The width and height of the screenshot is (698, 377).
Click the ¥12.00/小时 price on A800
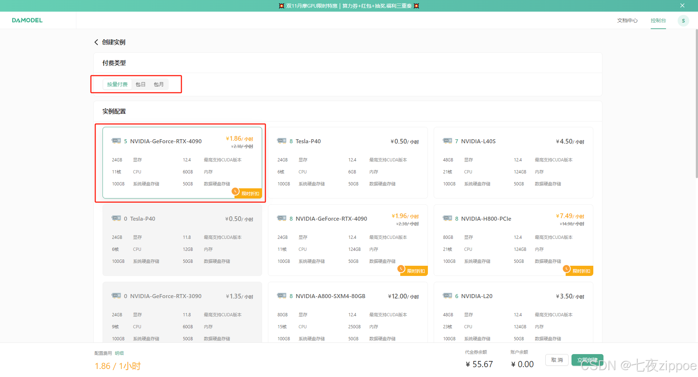coord(403,296)
